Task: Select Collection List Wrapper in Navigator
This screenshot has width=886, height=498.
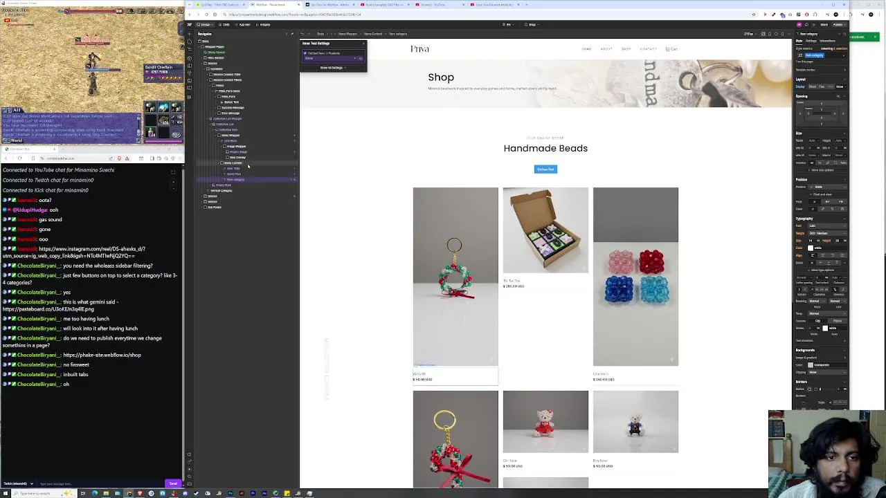Action: [227, 118]
